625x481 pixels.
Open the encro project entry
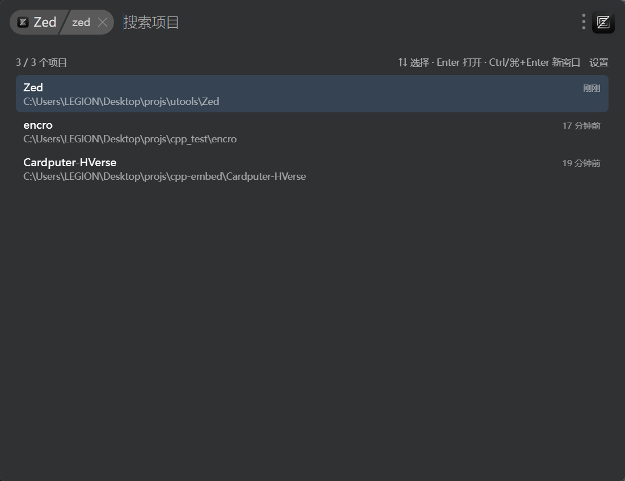pos(312,132)
